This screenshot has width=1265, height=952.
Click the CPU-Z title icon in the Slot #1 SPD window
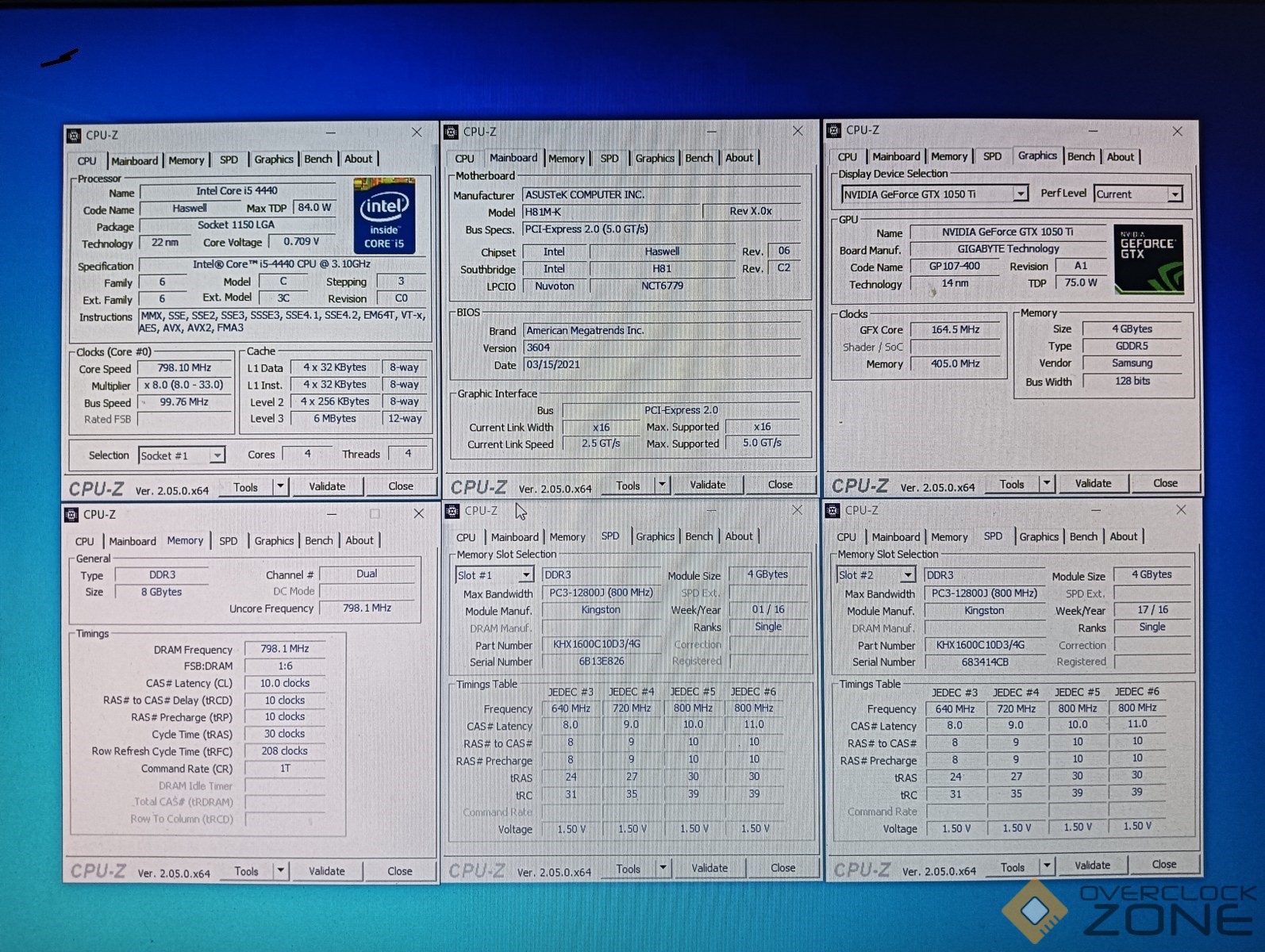452,511
